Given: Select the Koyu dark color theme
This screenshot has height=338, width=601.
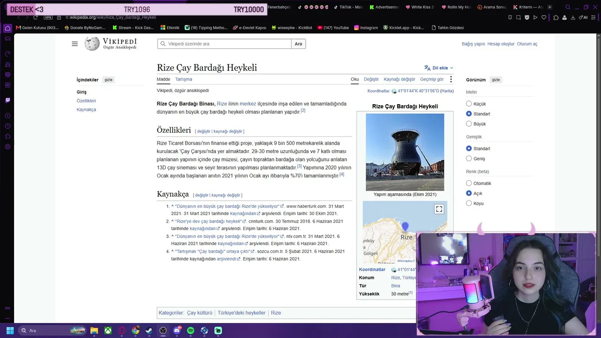Looking at the screenshot, I should (x=469, y=203).
